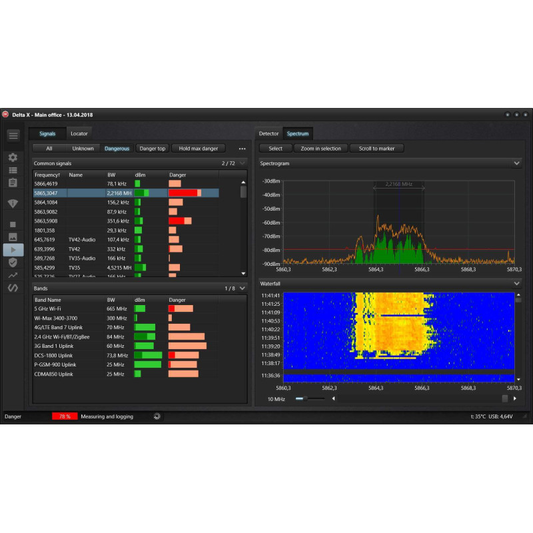Click the trend graph icon in sidebar

[13, 275]
